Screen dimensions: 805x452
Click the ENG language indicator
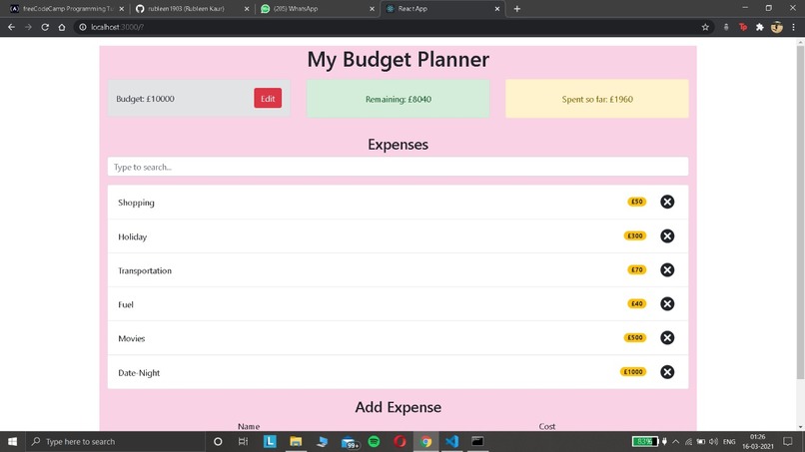coord(729,441)
